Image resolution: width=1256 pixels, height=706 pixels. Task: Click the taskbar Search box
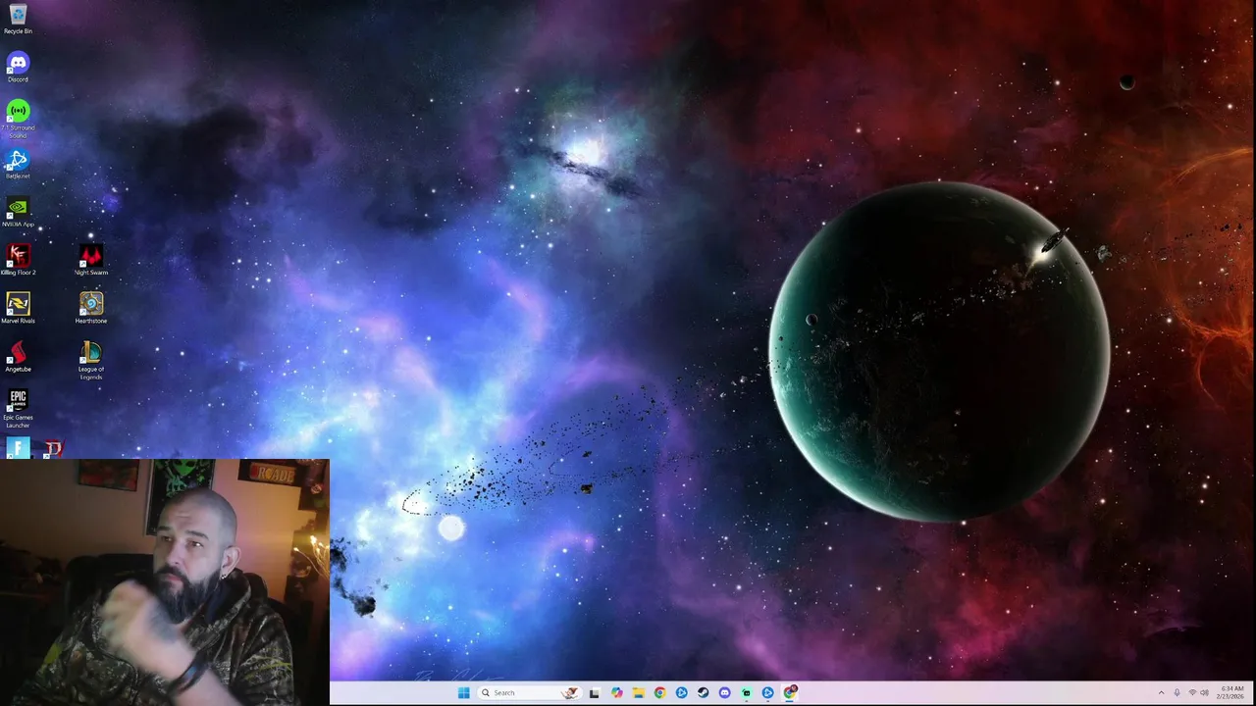530,692
